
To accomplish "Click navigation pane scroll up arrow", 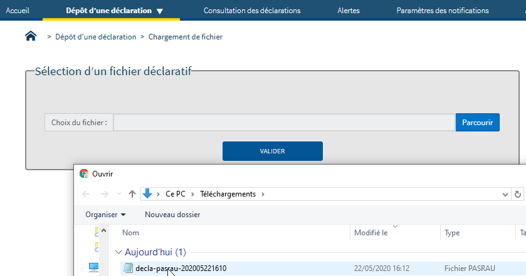I will pos(103,230).
